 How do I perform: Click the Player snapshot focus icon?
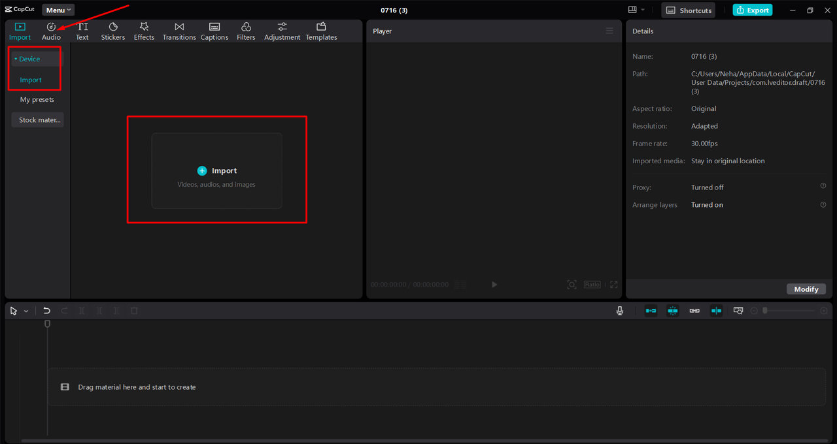(572, 285)
